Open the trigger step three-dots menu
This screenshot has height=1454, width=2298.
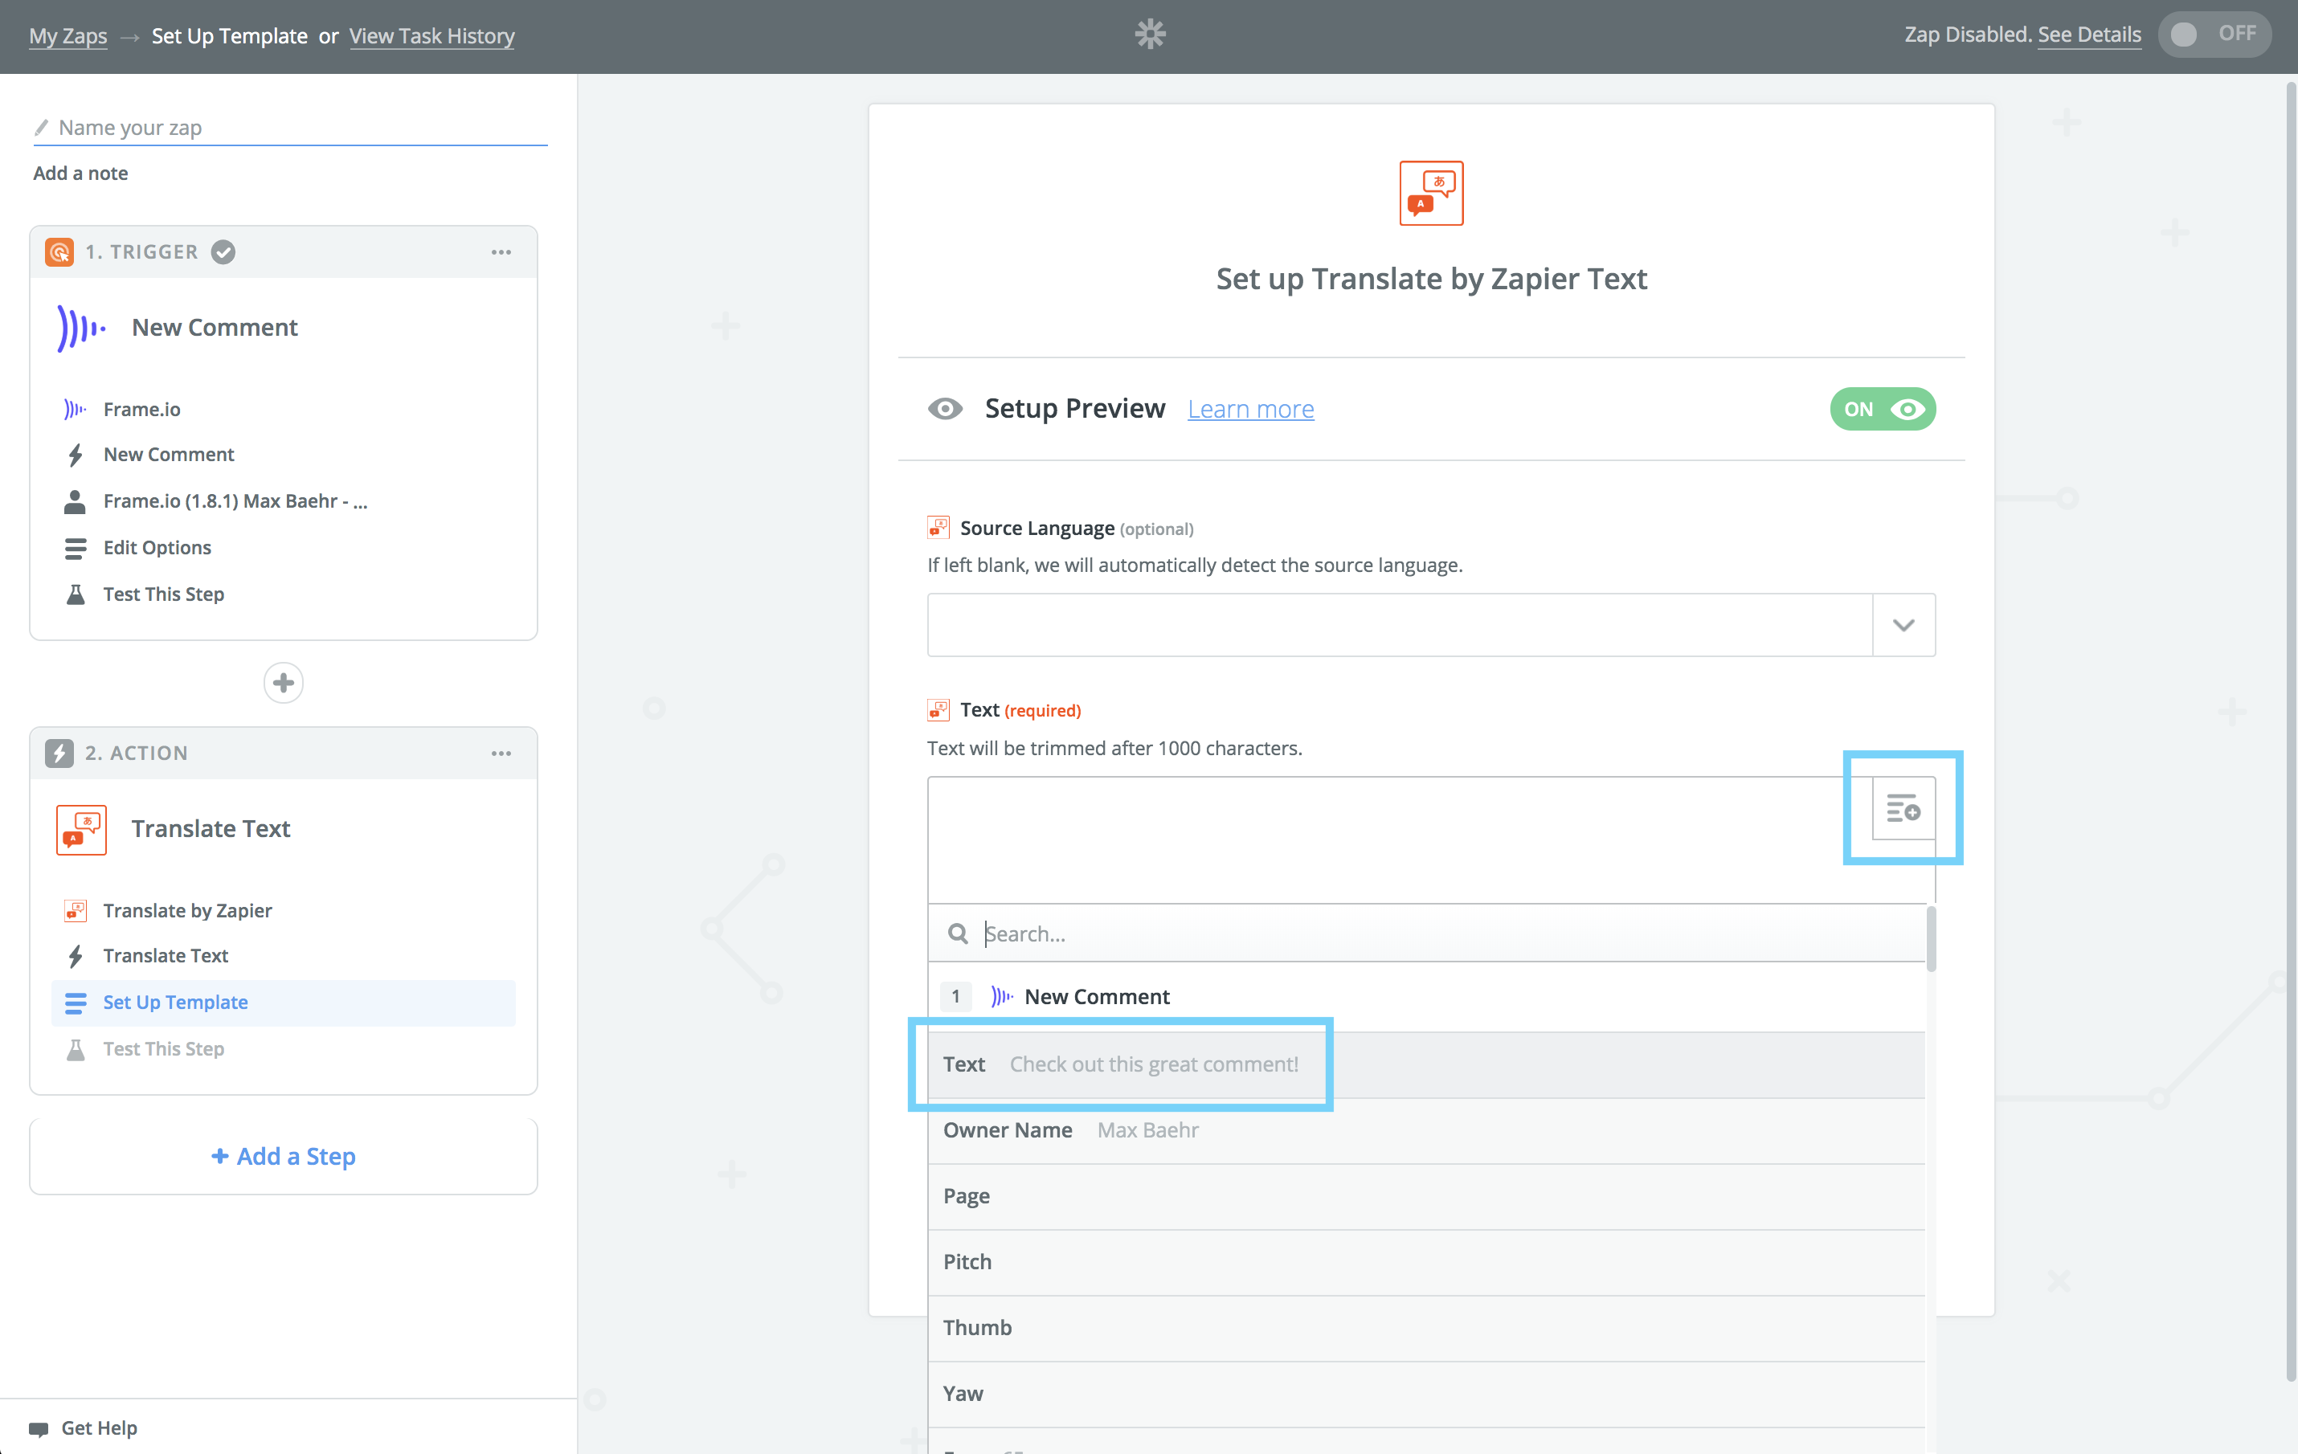coord(501,252)
